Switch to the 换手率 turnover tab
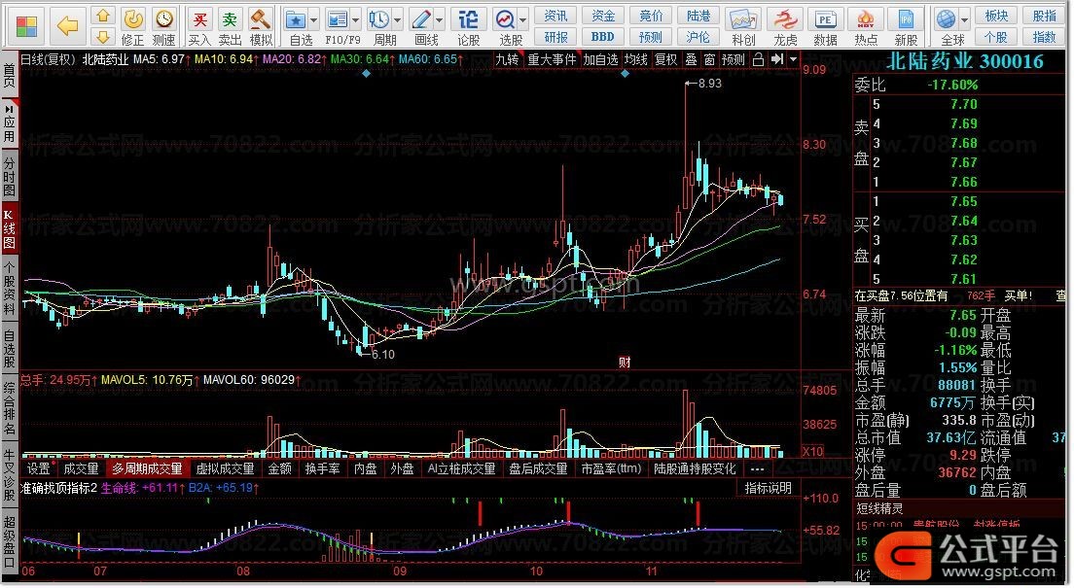 pos(322,468)
